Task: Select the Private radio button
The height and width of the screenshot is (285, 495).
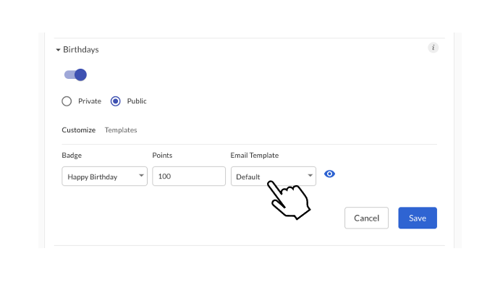Action: 67,101
